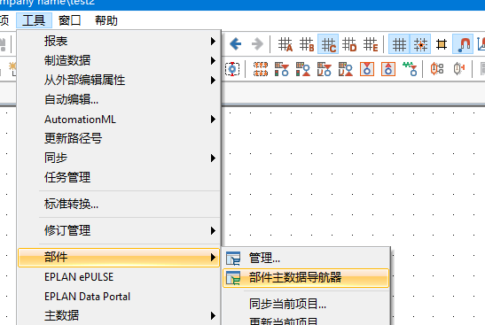Expand the 制造数据 submenu arrow

[213, 60]
